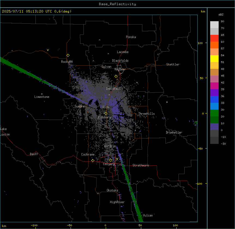Image resolution: width=235 pixels, height=229 pixels.
Task: Select the asterisk marker above Limestone
Action: (x=42, y=94)
